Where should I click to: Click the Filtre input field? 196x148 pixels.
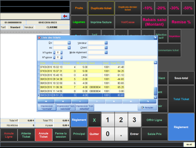click(122, 57)
